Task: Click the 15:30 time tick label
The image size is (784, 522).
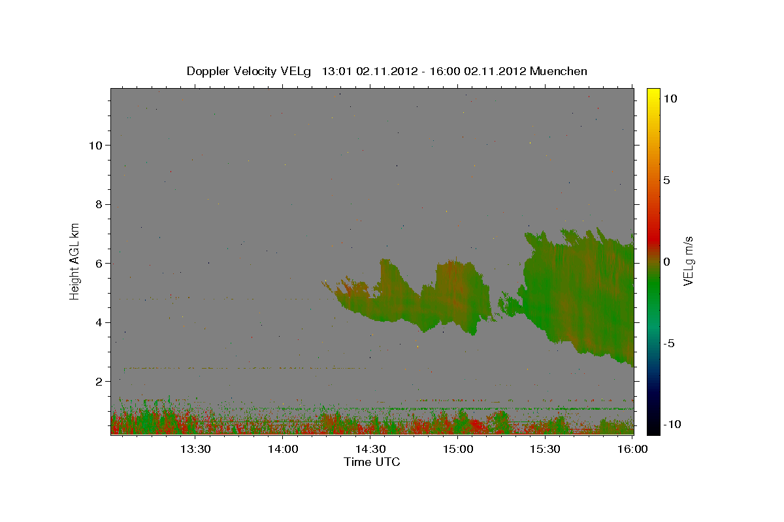Action: 546,449
